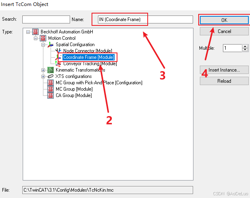Select Beckhoff Automation GmbH in the tree
The image size is (250, 198).
(x=67, y=32)
